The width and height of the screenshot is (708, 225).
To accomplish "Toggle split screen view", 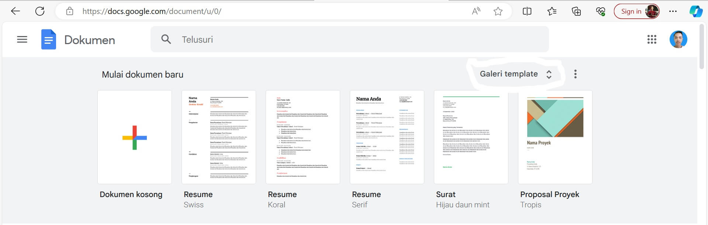I will (x=527, y=11).
